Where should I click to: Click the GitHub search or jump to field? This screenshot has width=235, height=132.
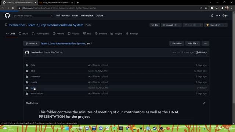pos(33,15)
